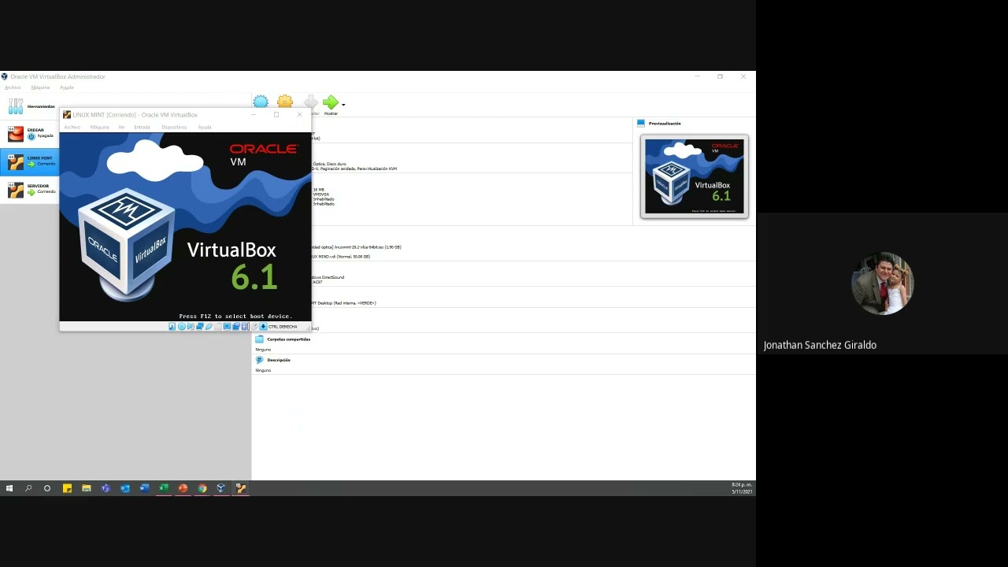The image size is (1008, 567).
Task: Click the Previsualización section header
Action: point(665,124)
